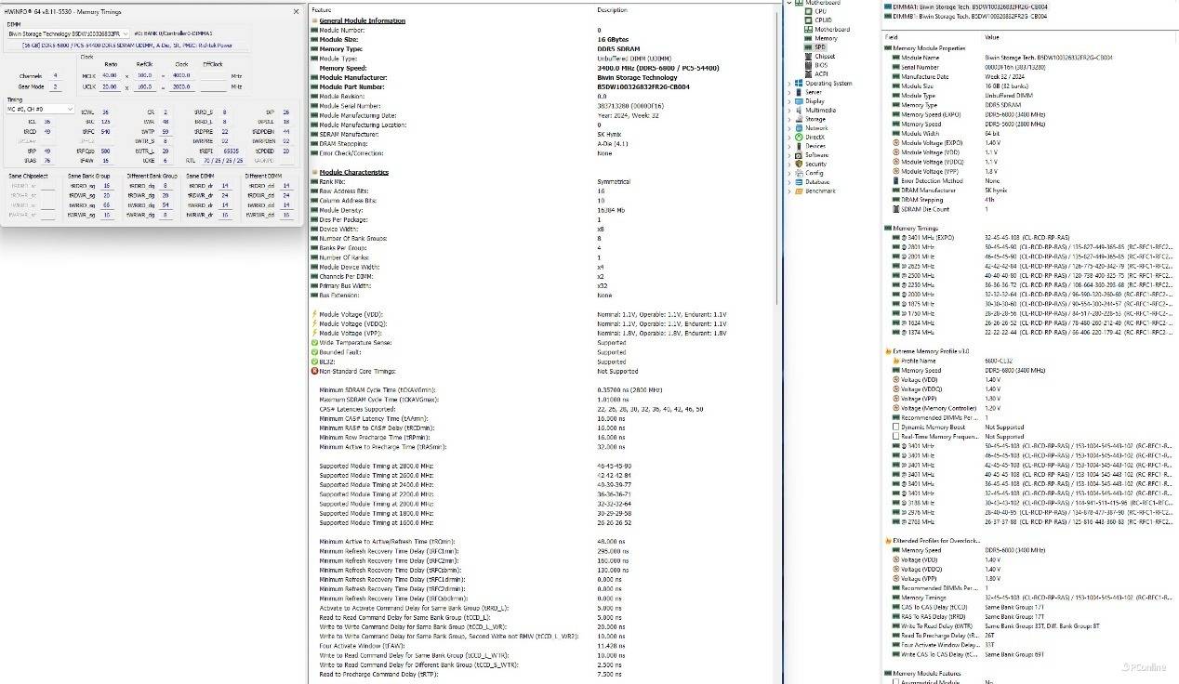The image size is (1179, 684).
Task: Toggle the Dynamic Memory Boost checkbox
Action: click(896, 427)
